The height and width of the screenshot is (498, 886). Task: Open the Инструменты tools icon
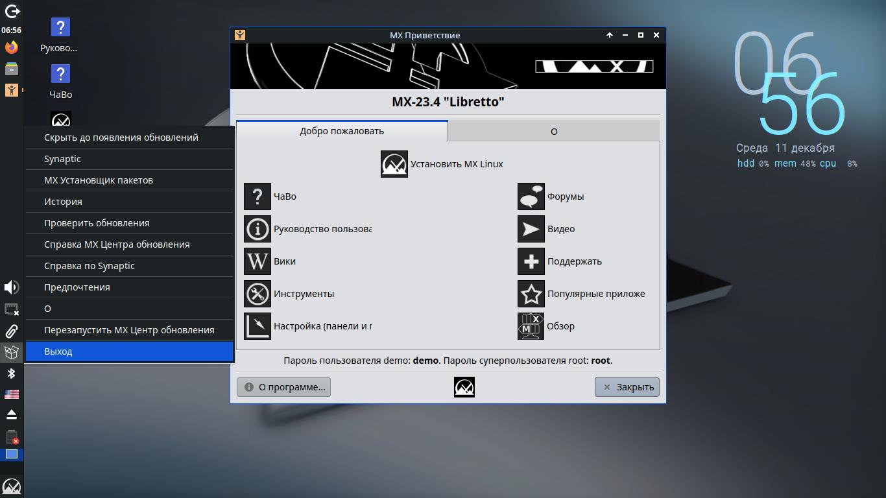pos(257,294)
